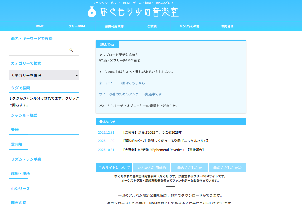
Task: Select the かんたん利用規約 tab
Action: point(152,168)
